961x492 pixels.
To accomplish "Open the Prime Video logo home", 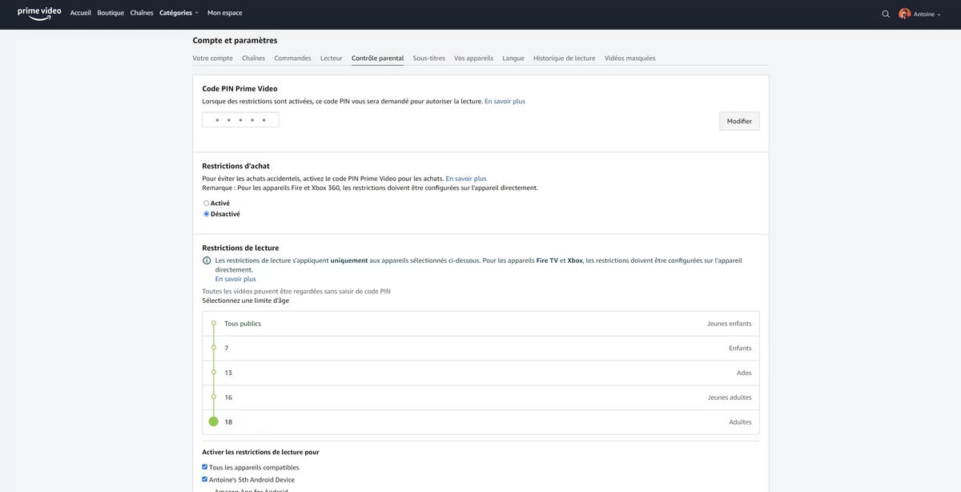I will tap(39, 14).
